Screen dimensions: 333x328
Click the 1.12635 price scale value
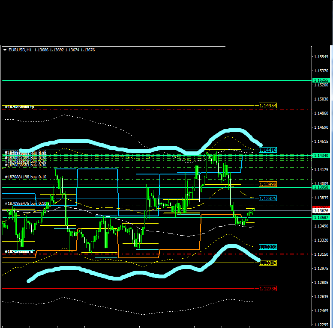[321, 297]
